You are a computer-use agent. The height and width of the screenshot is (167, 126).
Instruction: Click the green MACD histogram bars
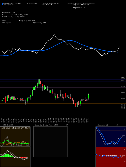[7, 155]
